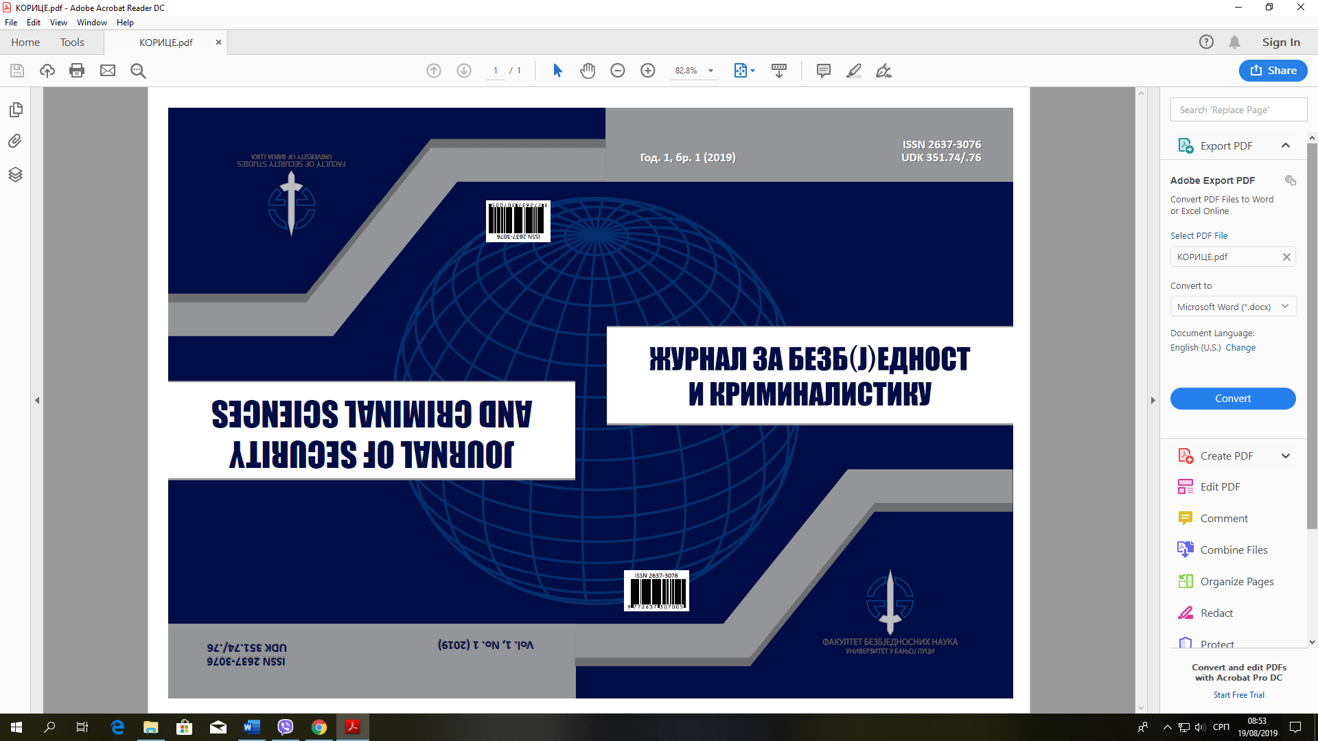
Task: Select the Hand pan tool
Action: (x=588, y=71)
